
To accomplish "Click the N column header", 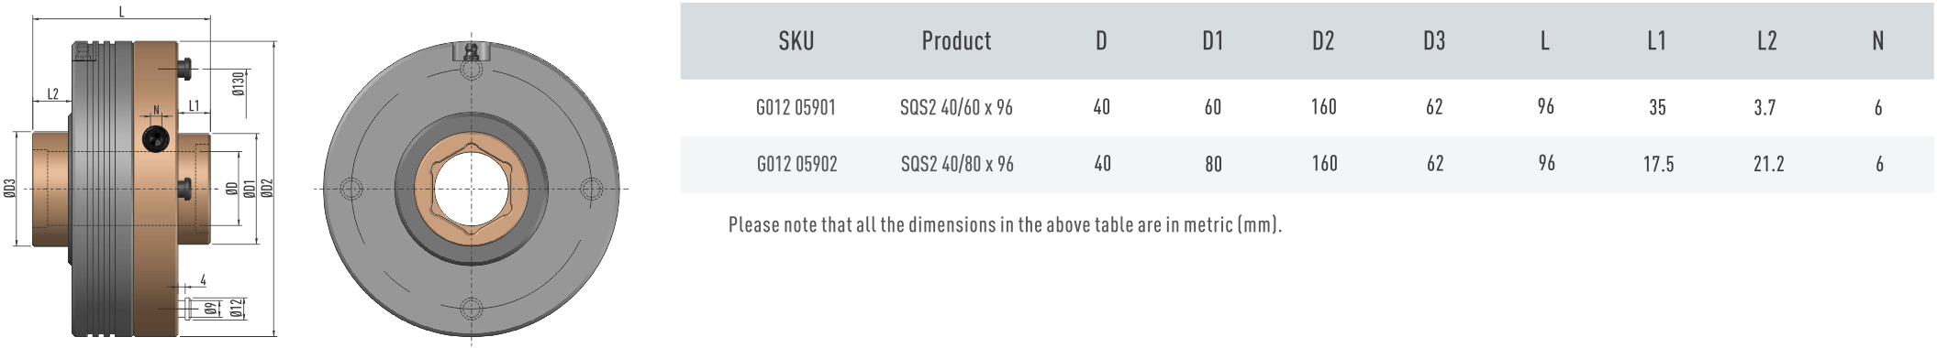I will pos(1878,41).
